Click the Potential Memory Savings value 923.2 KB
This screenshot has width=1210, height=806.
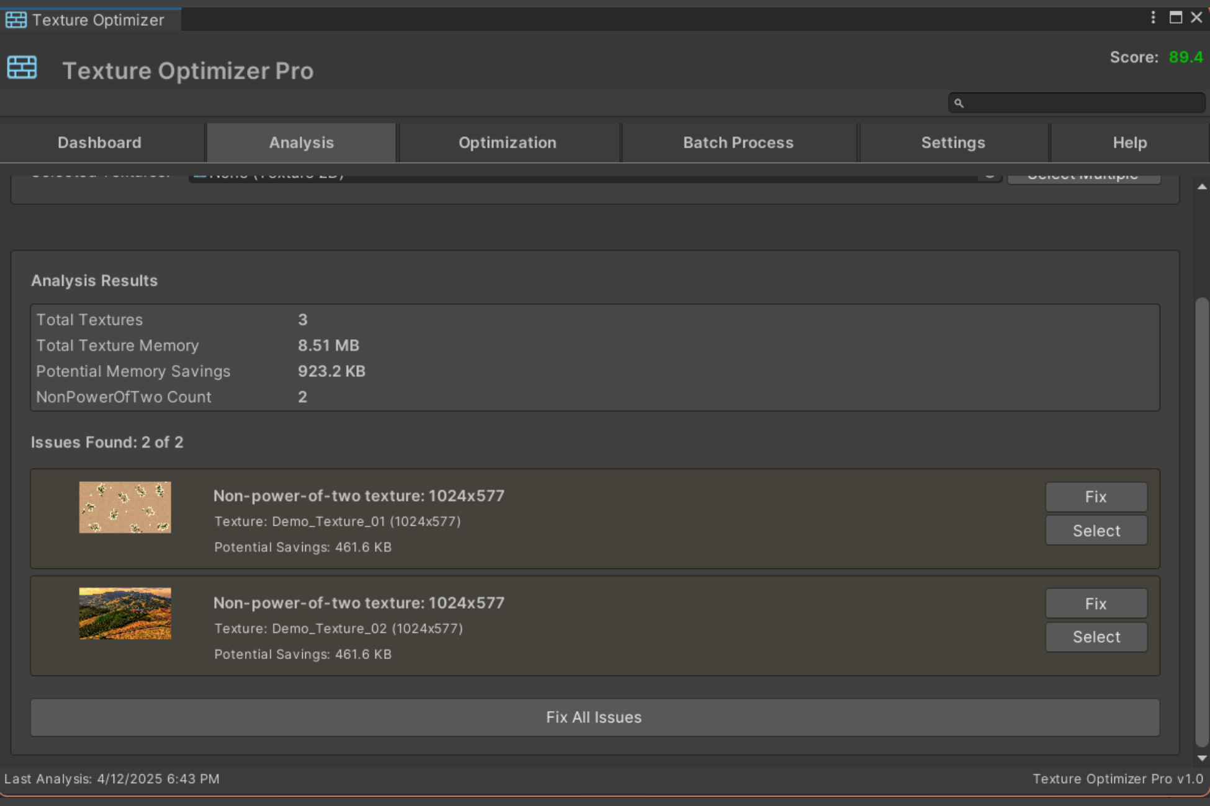point(331,371)
